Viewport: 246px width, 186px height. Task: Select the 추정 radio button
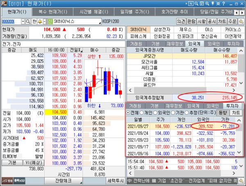point(187,113)
